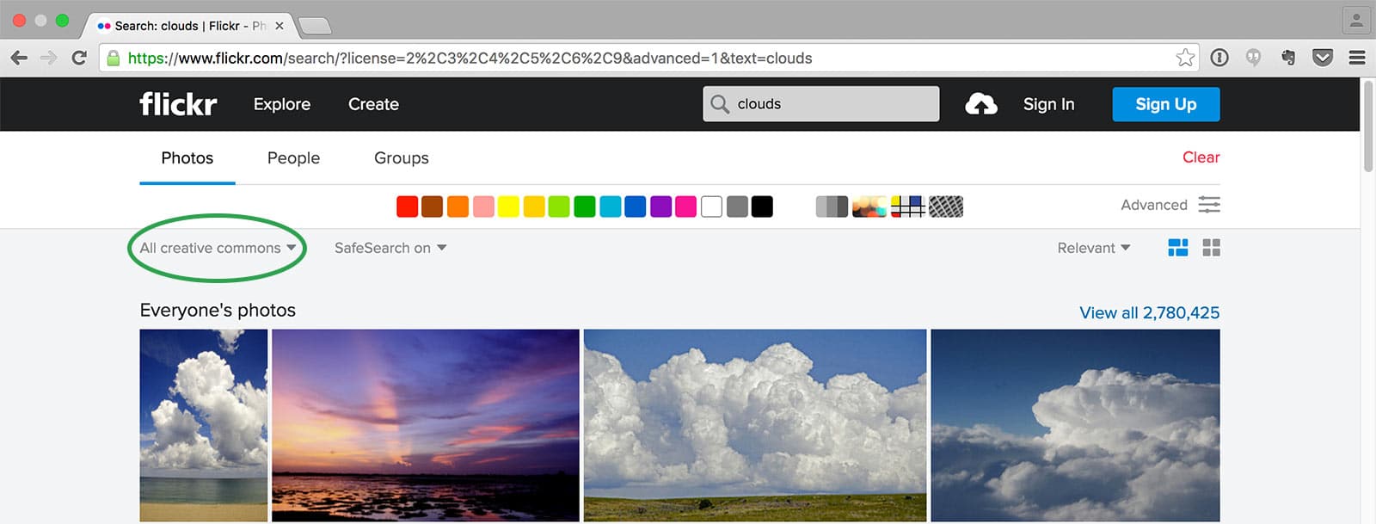Select the black and white filter icon
This screenshot has height=524, width=1376.
pyautogui.click(x=831, y=207)
